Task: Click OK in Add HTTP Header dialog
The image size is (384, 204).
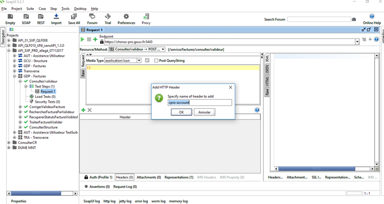Action: click(x=181, y=112)
